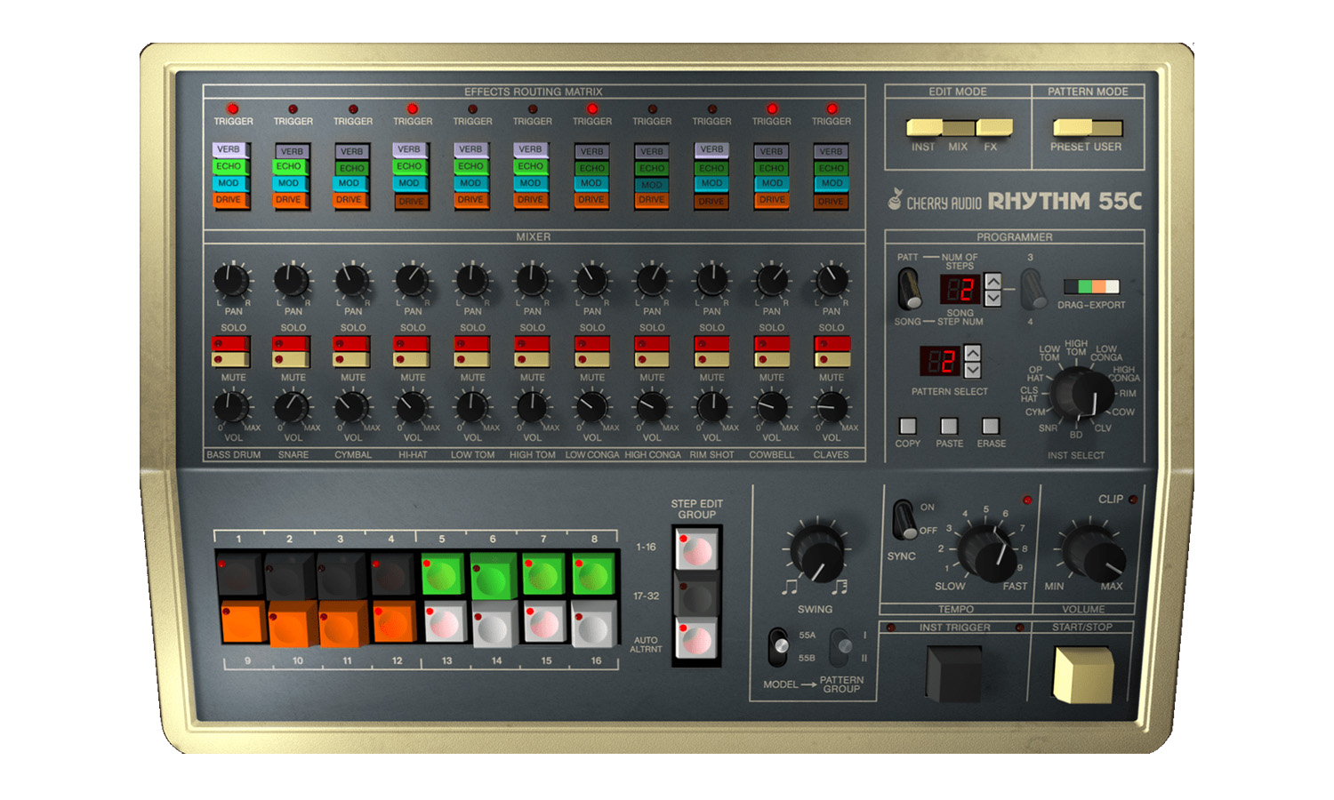Decrease the number of steps value
Screen dimensions: 1334x800
pos(992,298)
